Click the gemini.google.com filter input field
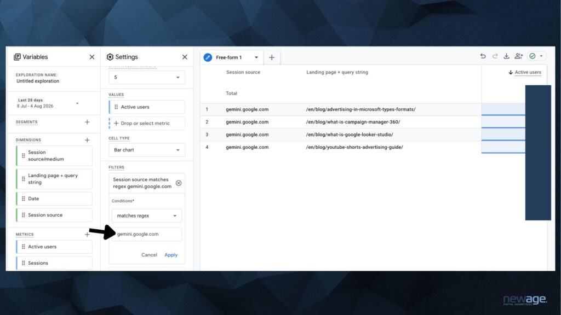Screen dimensions: 561x315 [147, 234]
